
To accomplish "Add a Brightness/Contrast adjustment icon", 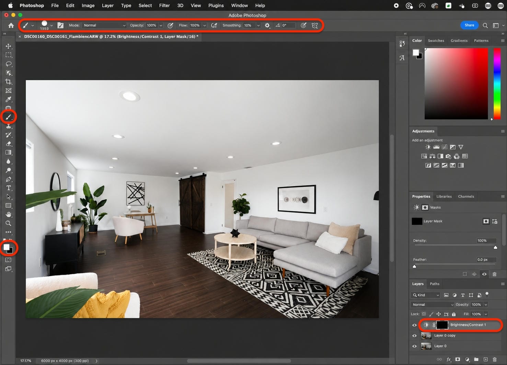I will click(428, 147).
